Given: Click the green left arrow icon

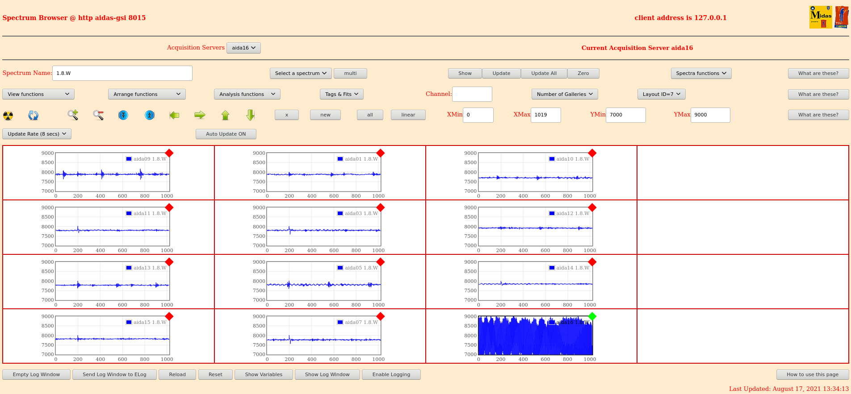Looking at the screenshot, I should tap(174, 115).
